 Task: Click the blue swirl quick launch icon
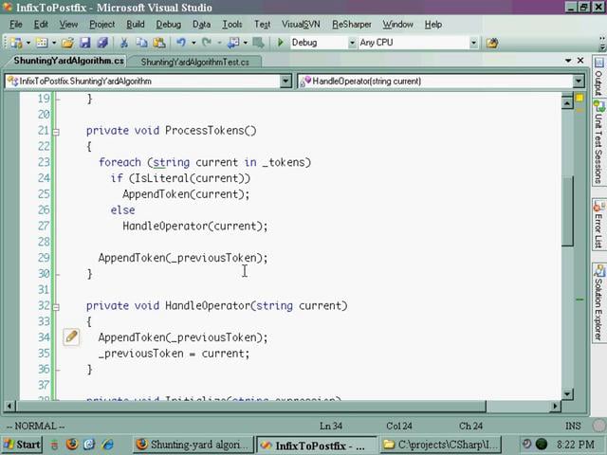tap(89, 445)
